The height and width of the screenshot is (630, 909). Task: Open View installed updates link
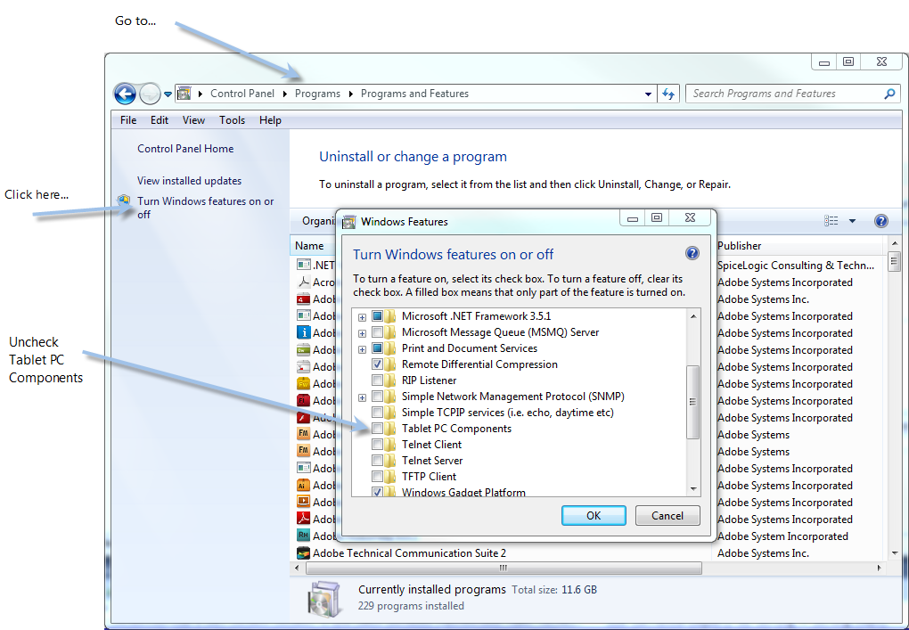click(189, 181)
